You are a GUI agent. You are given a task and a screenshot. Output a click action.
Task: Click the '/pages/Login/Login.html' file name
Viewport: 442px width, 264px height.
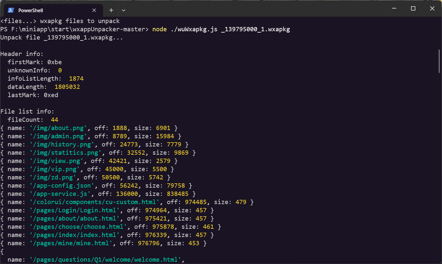tap(74, 210)
